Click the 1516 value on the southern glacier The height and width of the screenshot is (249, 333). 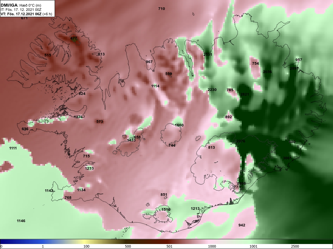click(x=166, y=209)
